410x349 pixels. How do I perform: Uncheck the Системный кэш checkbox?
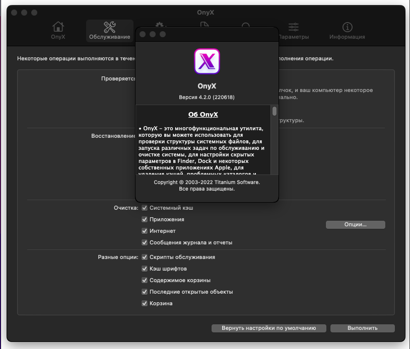(x=145, y=208)
